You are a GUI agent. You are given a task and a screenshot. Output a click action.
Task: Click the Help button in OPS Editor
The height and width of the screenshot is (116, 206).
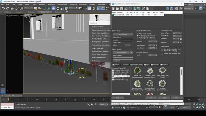point(117,98)
